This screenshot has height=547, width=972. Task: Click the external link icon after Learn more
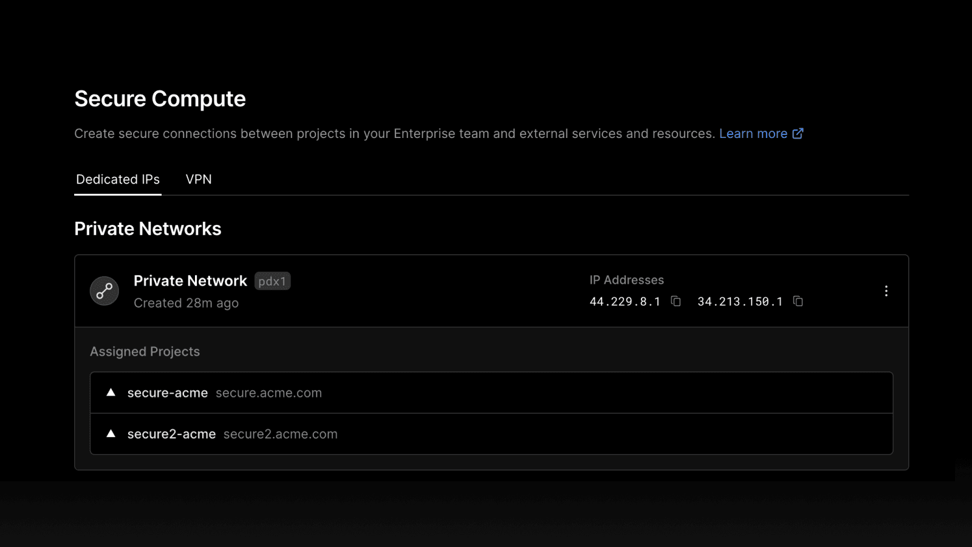pos(798,134)
